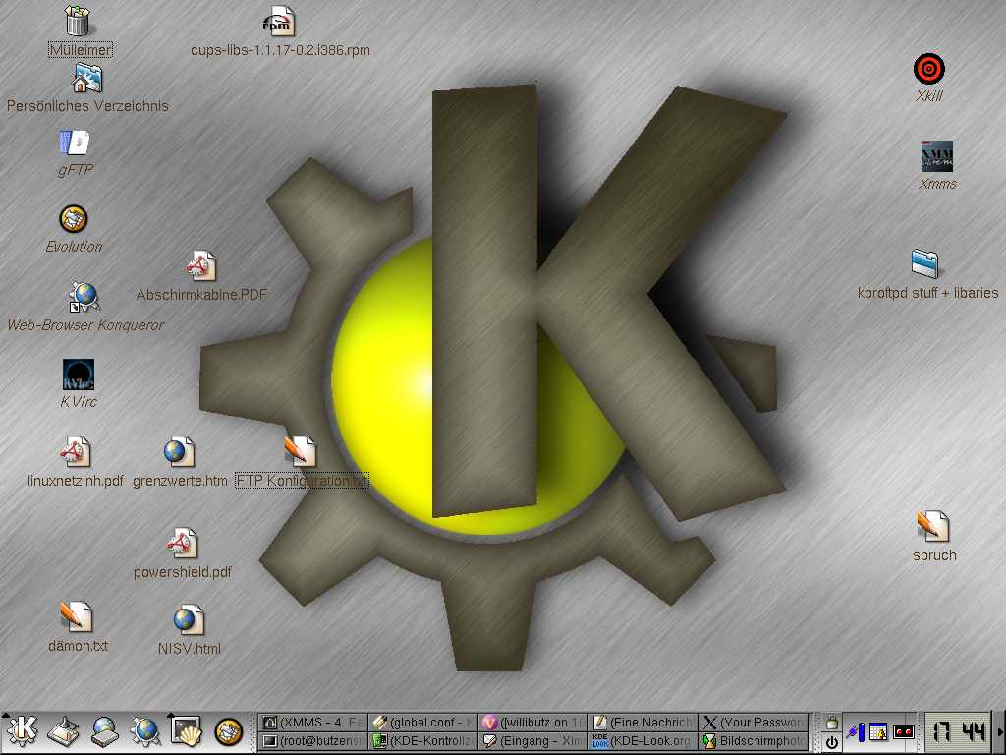
Task: Switch to root@butzen terminal taskbar entry
Action: click(x=313, y=741)
